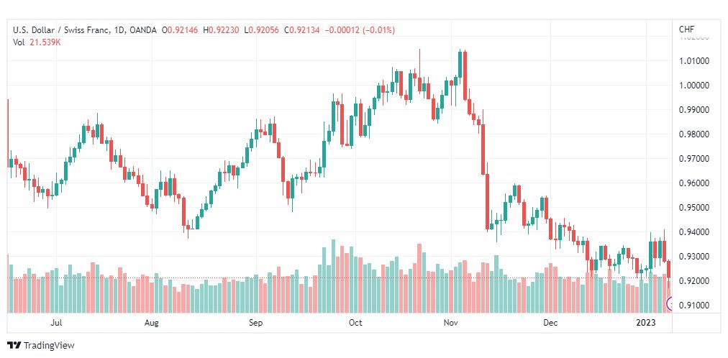Select the Oct label on the time axis
The height and width of the screenshot is (358, 728).
tap(355, 323)
